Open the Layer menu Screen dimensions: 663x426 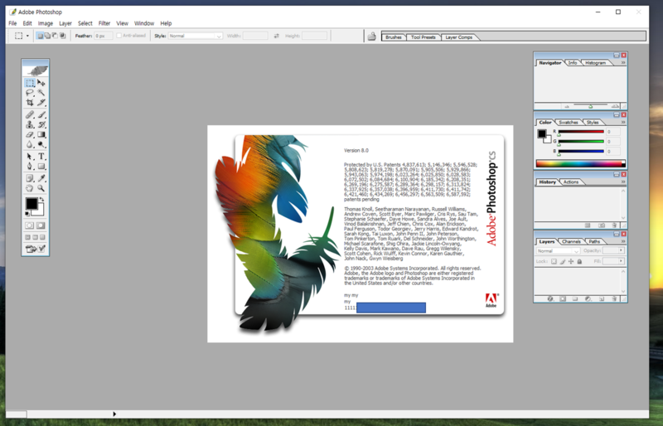(65, 23)
